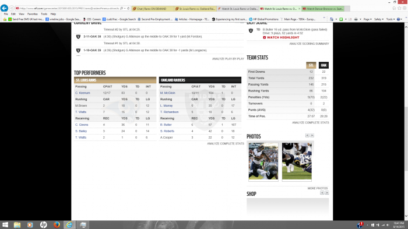Click the red play icon beside Watch Highlight
Image resolution: width=408 pixels, height=229 pixels.
265,37
